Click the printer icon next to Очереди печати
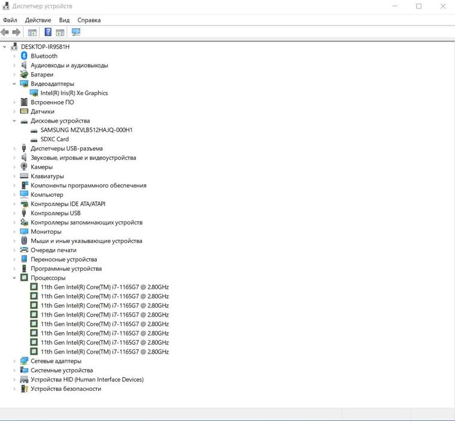455x421 pixels. (x=24, y=250)
